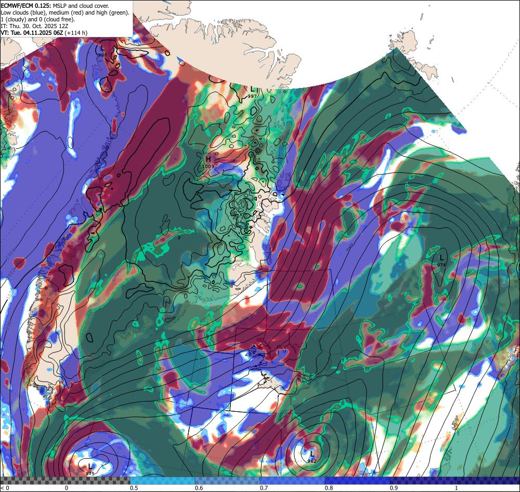Screen dimensions: 520x492
Task: Click the '1009' high pressure value
Action: tap(209, 166)
